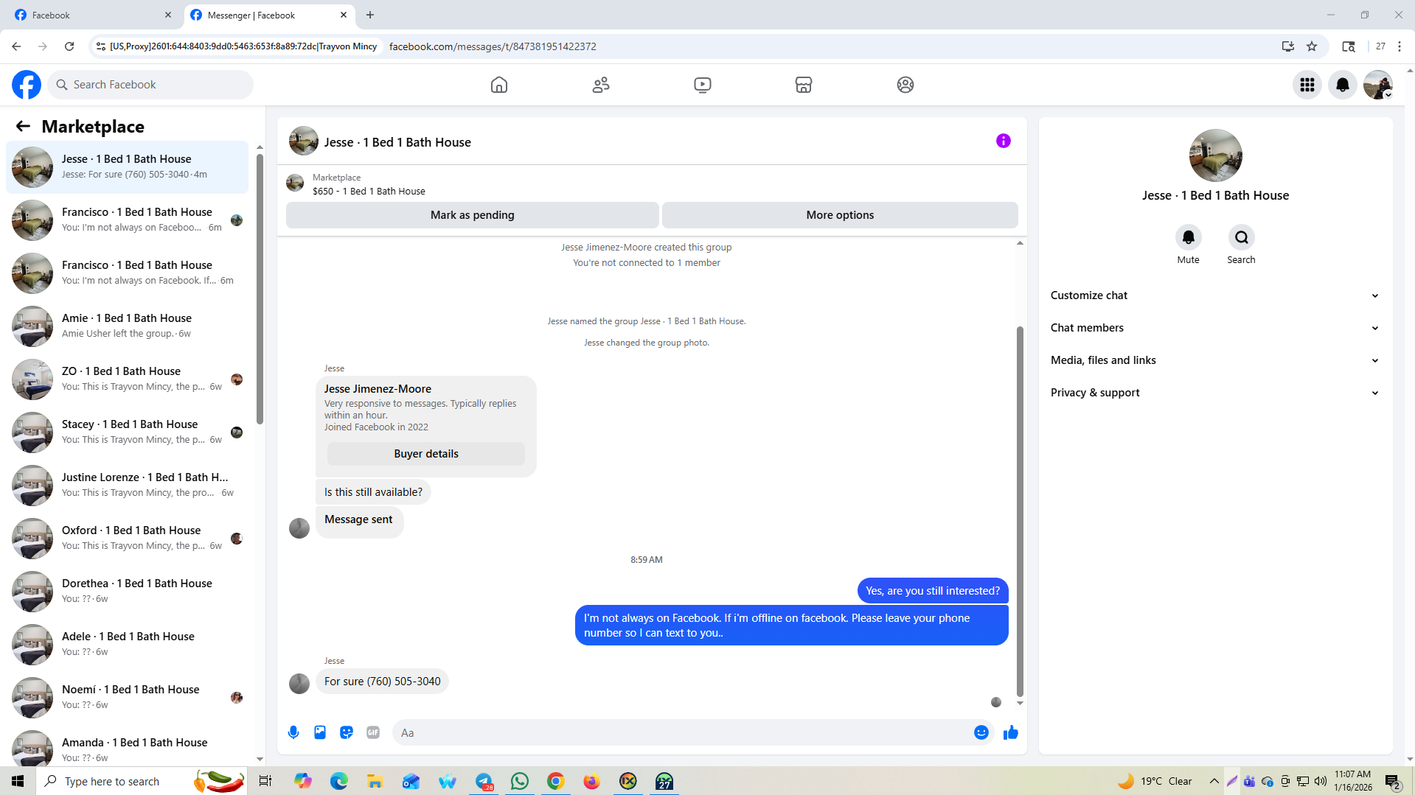Go back from Marketplace chat list

pyautogui.click(x=23, y=126)
